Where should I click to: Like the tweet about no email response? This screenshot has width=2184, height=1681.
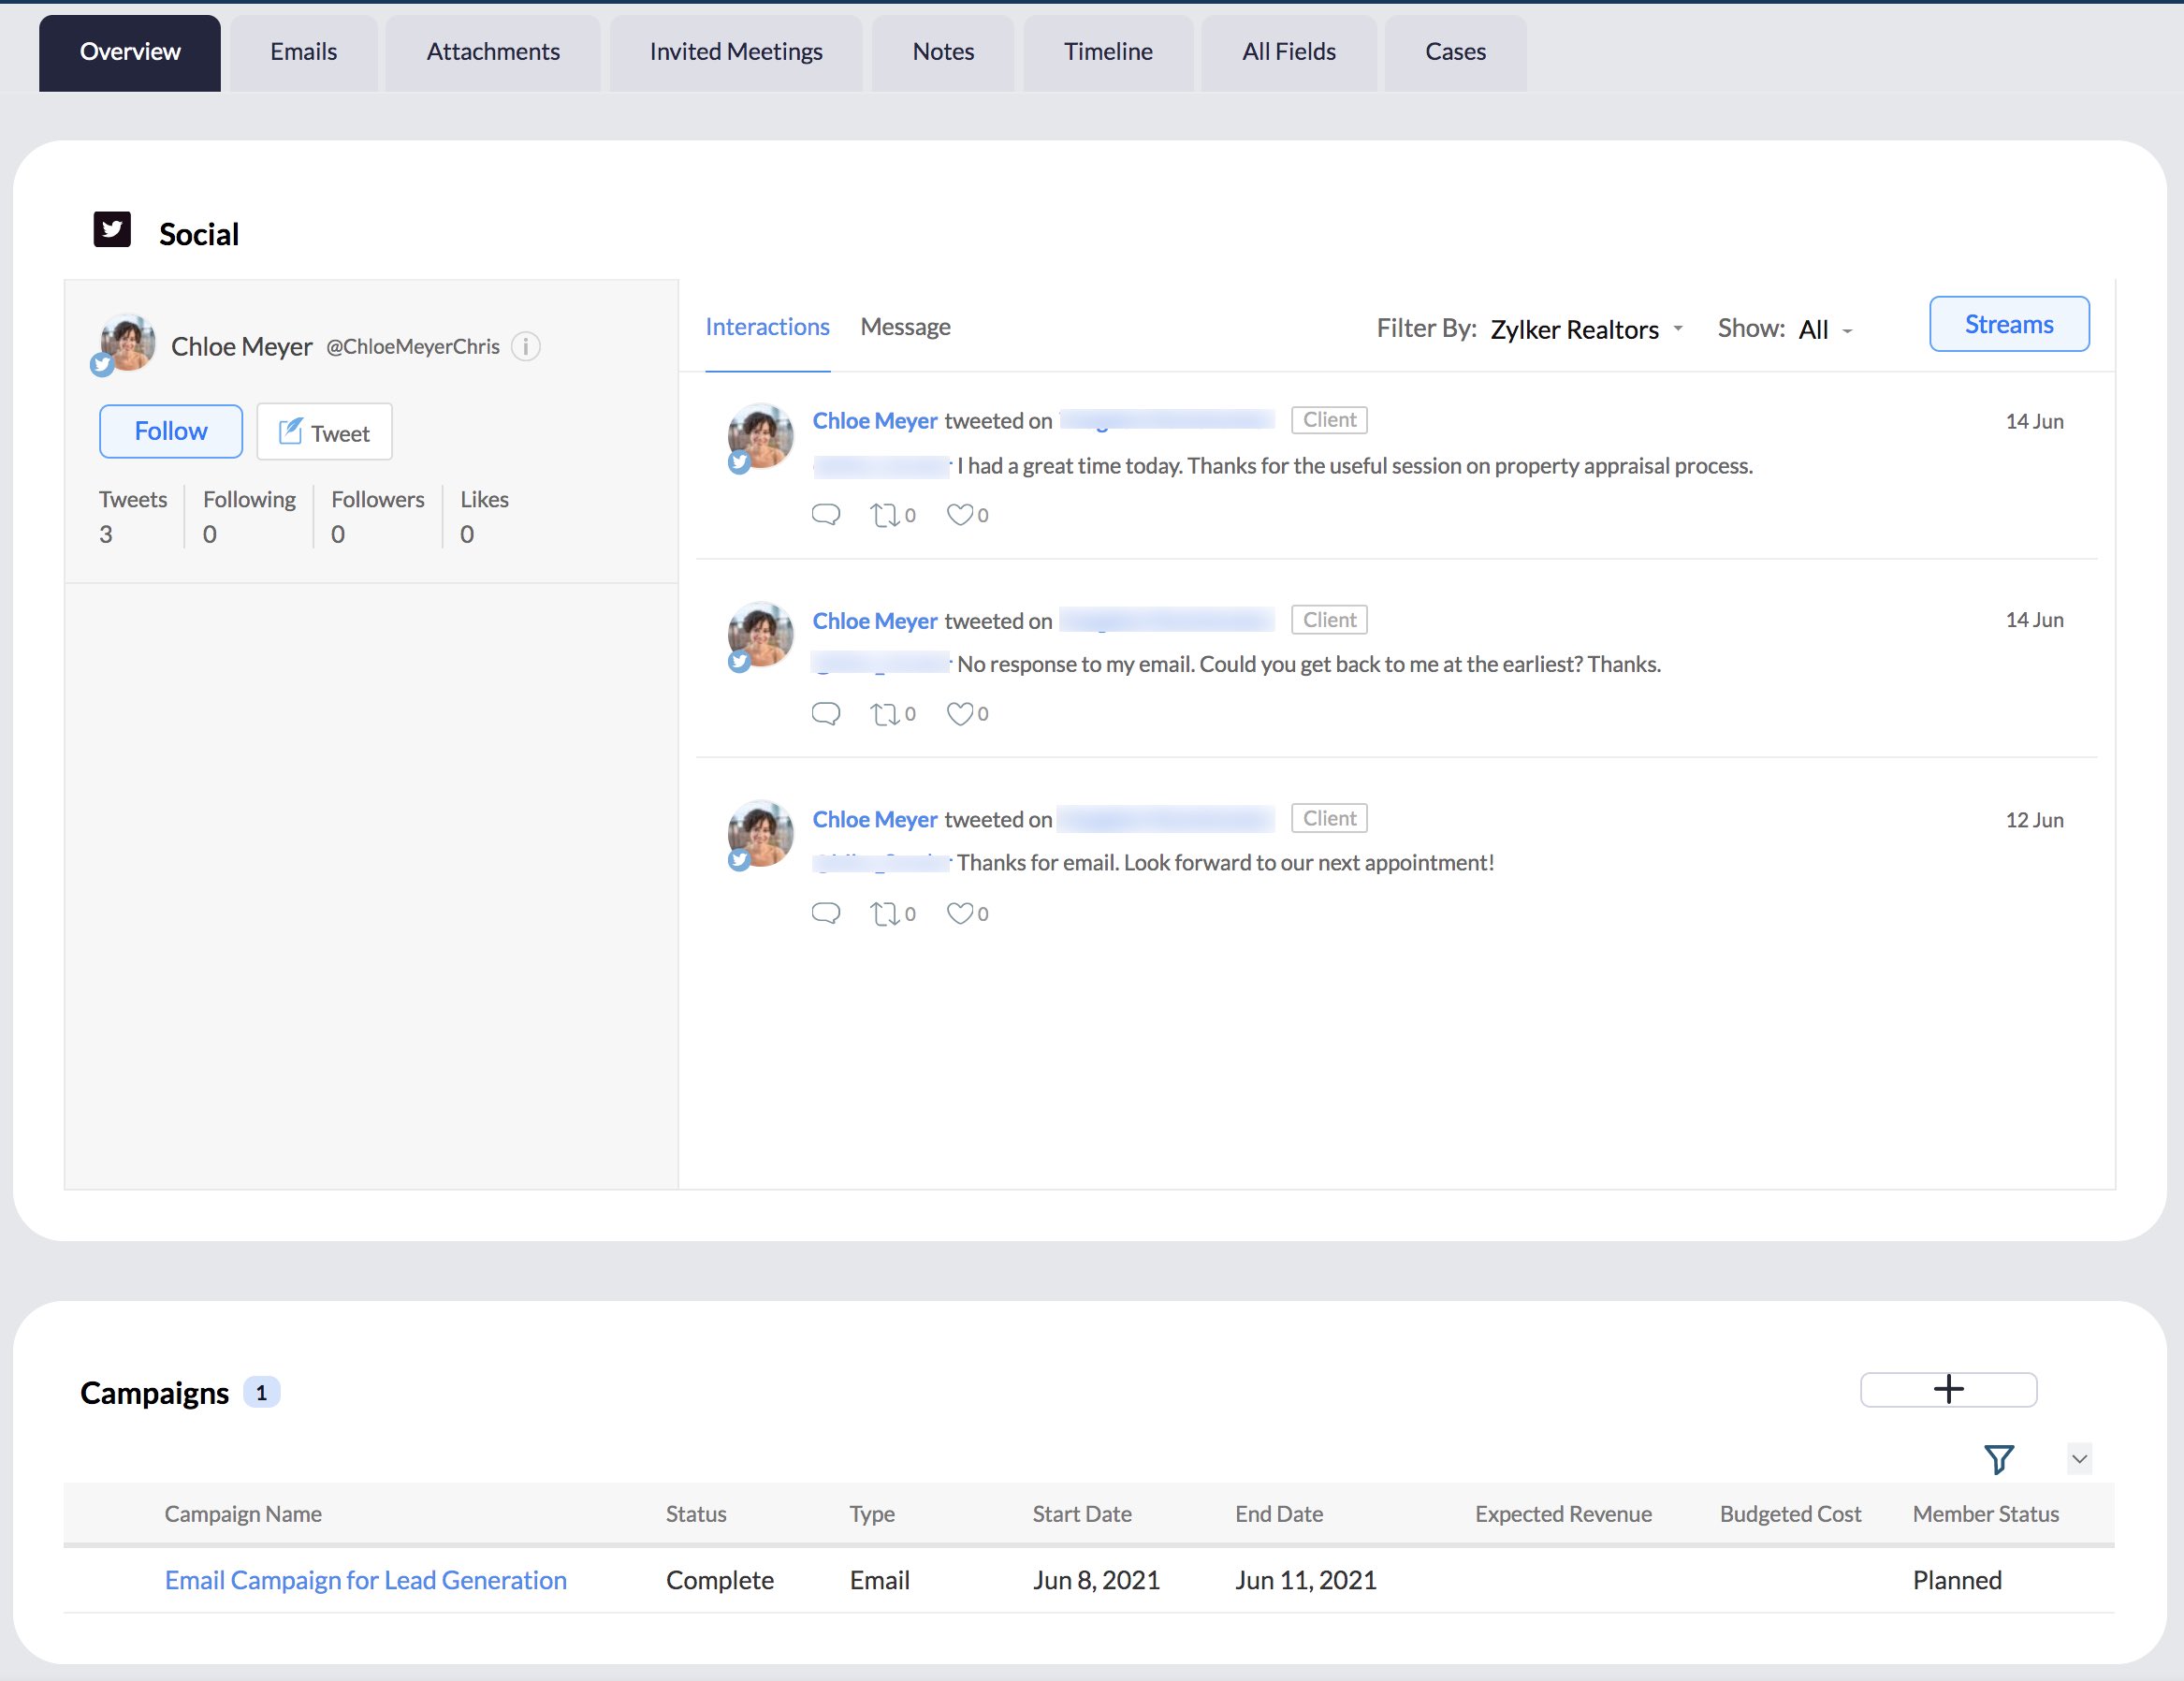(x=961, y=713)
